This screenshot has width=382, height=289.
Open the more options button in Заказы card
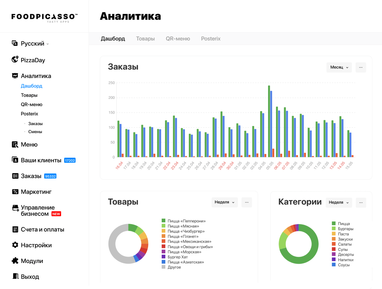pyautogui.click(x=361, y=67)
